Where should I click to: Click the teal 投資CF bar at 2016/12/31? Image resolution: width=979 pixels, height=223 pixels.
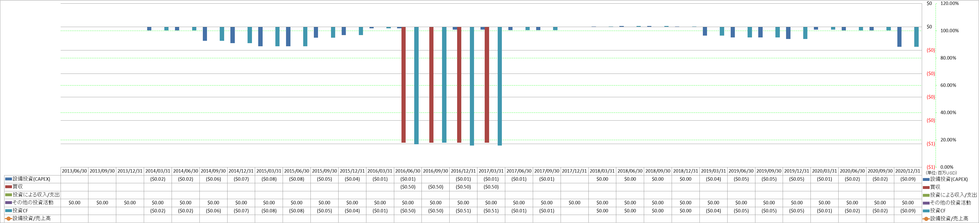click(x=472, y=86)
